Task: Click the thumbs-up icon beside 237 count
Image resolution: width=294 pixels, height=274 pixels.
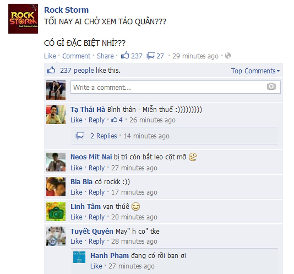Action: click(x=125, y=55)
